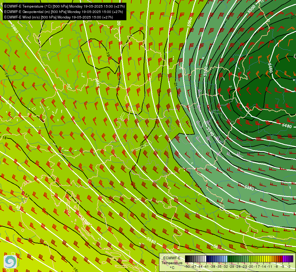Click the -21 isotherm label
This screenshot has width=296, height=272.
(x=175, y=84)
